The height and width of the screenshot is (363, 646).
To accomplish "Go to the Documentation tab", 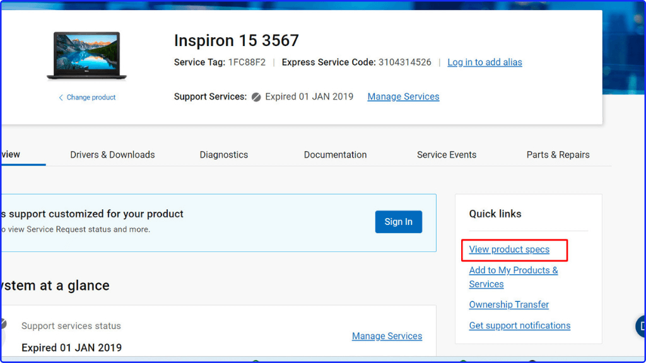I will click(335, 154).
